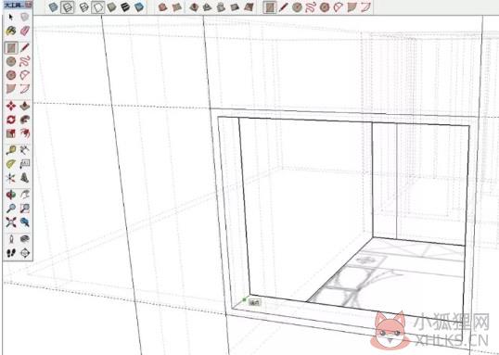499x355 pixels.
Task: Select the Paint Bucket tool
Action: (11, 31)
